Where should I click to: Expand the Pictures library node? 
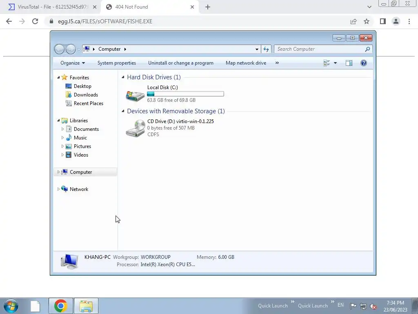point(62,146)
